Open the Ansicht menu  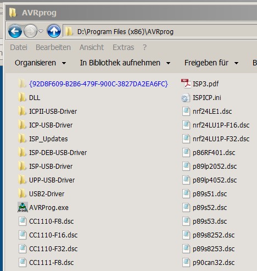(x=92, y=47)
